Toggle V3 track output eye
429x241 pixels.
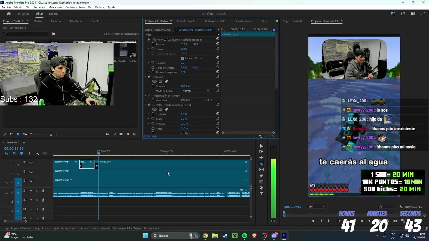pos(31,163)
